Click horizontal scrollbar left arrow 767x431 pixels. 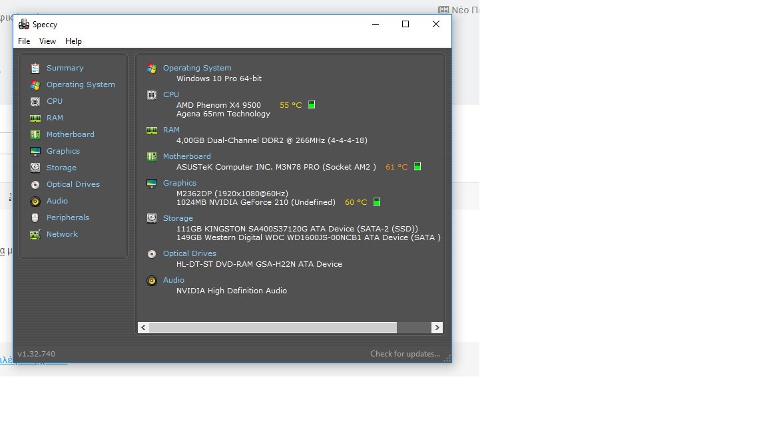click(143, 327)
